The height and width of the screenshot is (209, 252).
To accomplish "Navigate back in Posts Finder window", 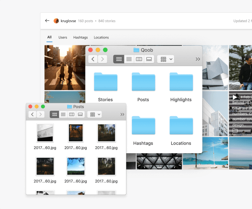I will coord(32,114).
